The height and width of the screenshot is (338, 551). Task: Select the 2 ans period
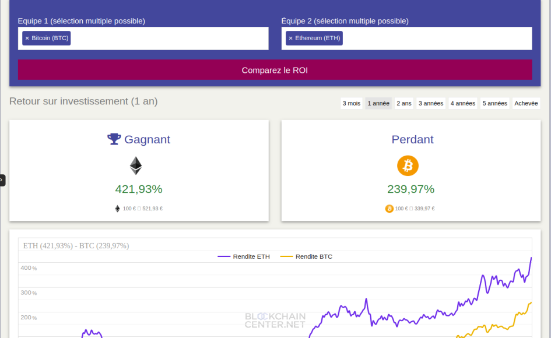(x=403, y=103)
